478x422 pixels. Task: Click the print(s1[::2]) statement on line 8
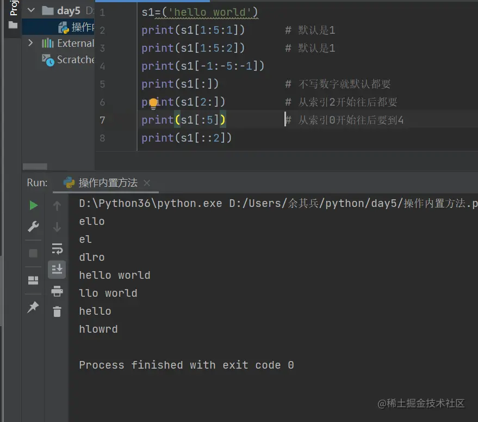(187, 138)
